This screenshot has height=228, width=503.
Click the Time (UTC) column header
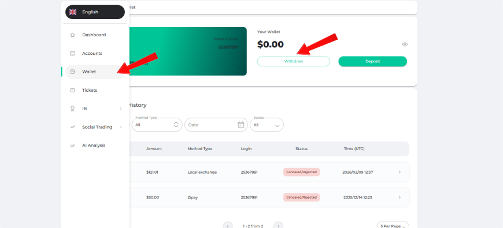354,149
